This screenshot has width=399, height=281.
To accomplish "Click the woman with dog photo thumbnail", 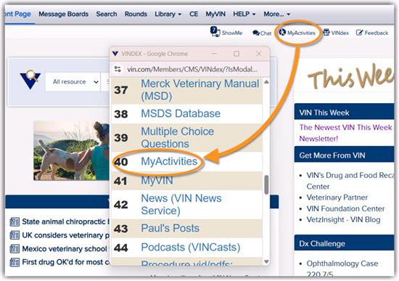I will coord(72,150).
